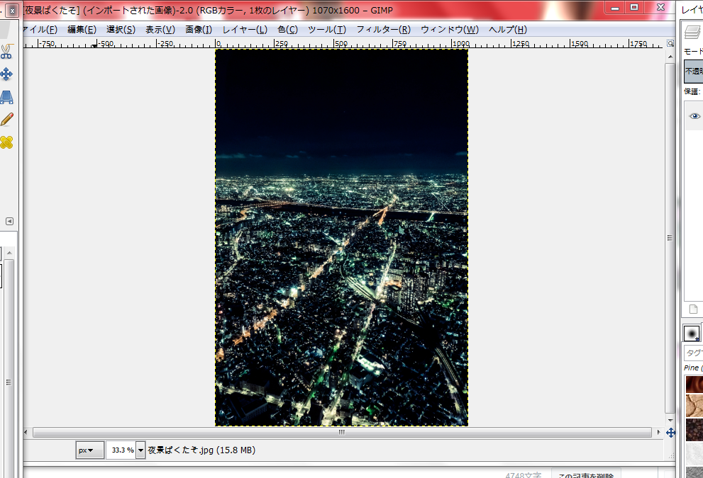Select the Pencil tool
Viewport: 703px width, 478px height.
pyautogui.click(x=6, y=119)
